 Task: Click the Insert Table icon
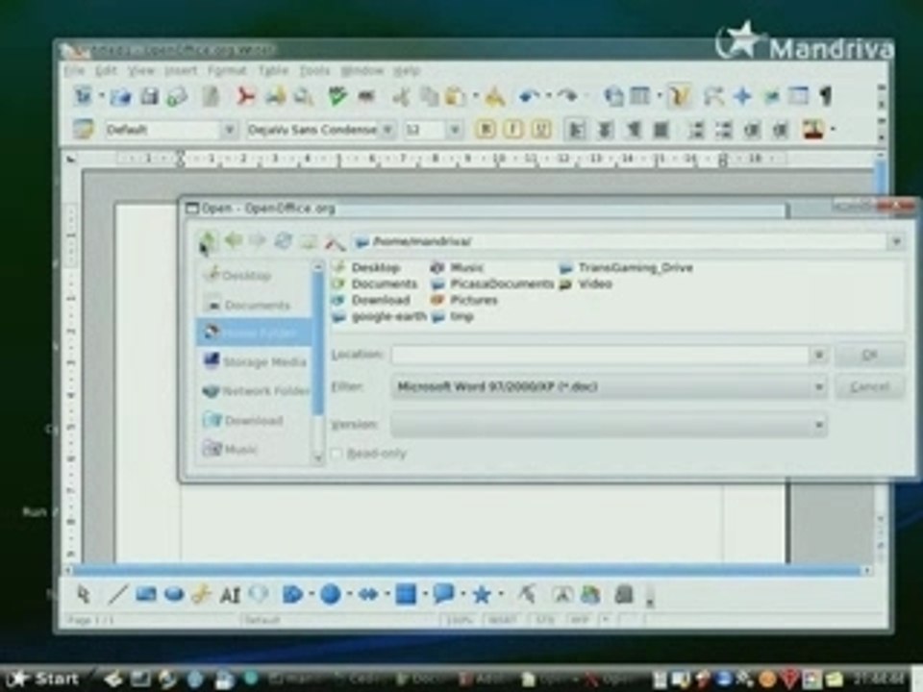point(640,96)
